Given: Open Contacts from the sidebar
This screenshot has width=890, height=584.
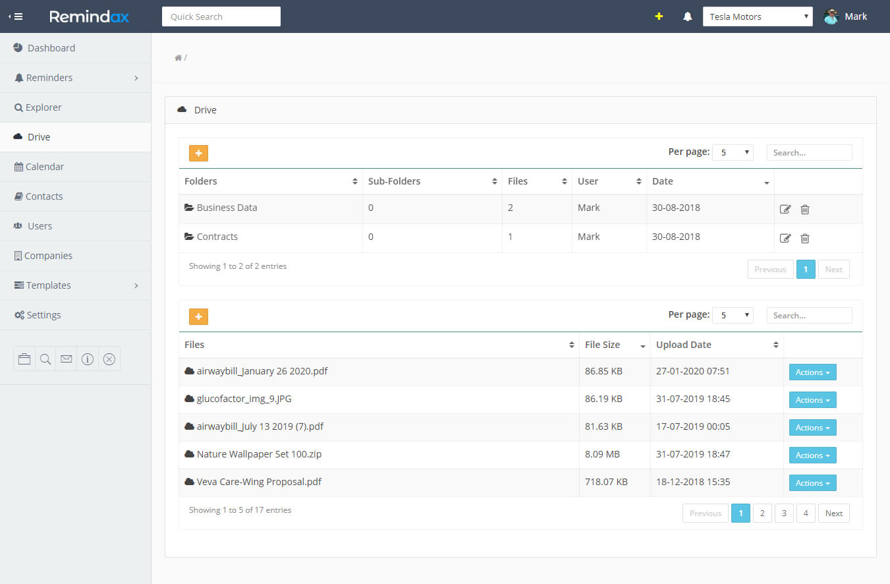Looking at the screenshot, I should 75,196.
